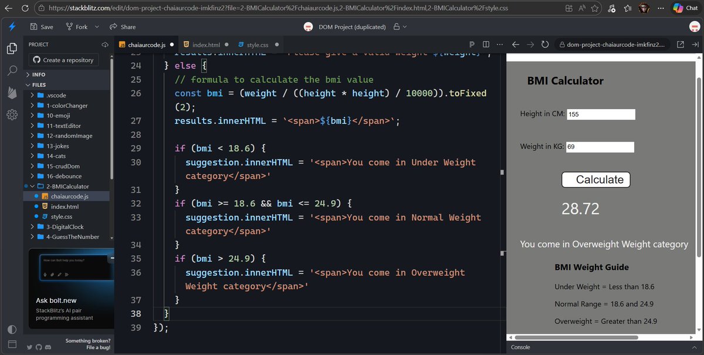This screenshot has width=704, height=355.
Task: Open the Explorer files sidebar icon
Action: click(x=12, y=49)
